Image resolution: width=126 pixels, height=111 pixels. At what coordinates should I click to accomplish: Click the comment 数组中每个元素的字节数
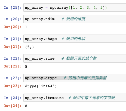coord(92,98)
